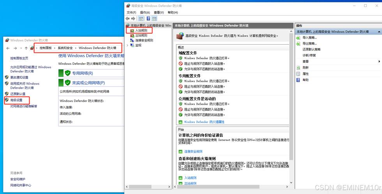Click the 还原默认值 link
Screen dimensions: 382x194
18,94
